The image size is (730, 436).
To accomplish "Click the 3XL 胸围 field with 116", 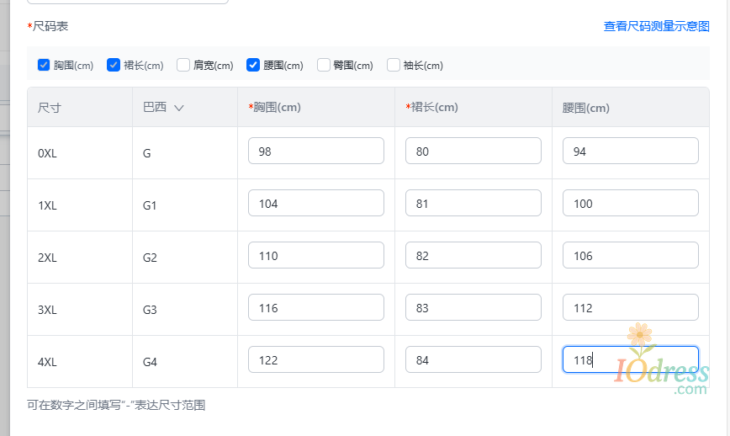I will [315, 308].
